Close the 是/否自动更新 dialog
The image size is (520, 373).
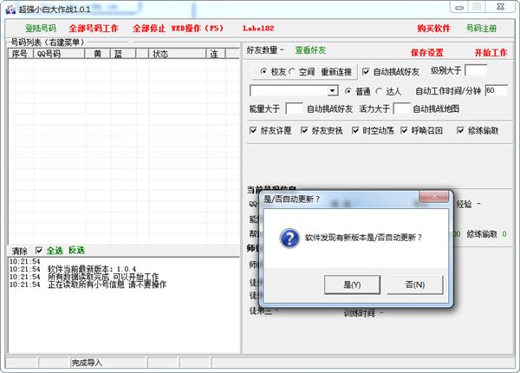pyautogui.click(x=434, y=196)
